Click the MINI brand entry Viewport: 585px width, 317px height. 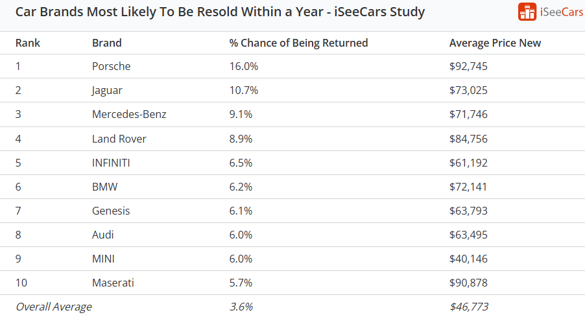point(103,259)
